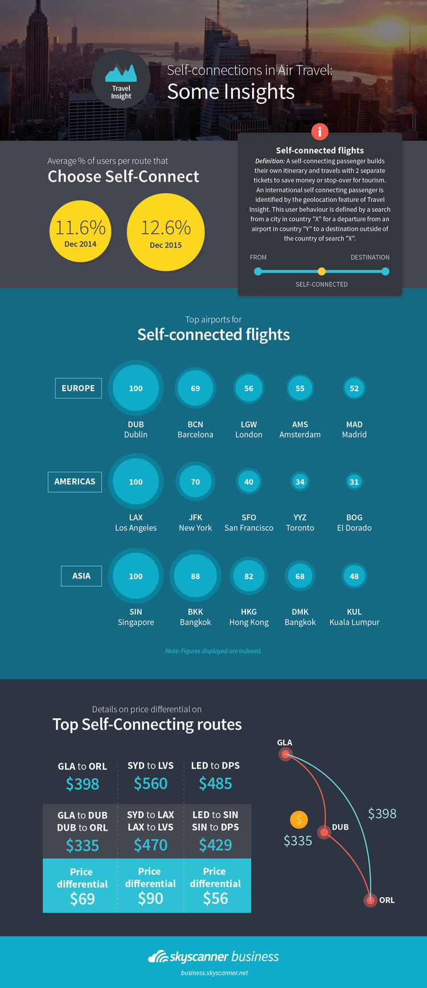Select the Dublin DUB 100 bubble
This screenshot has height=988, width=427.
click(x=136, y=388)
